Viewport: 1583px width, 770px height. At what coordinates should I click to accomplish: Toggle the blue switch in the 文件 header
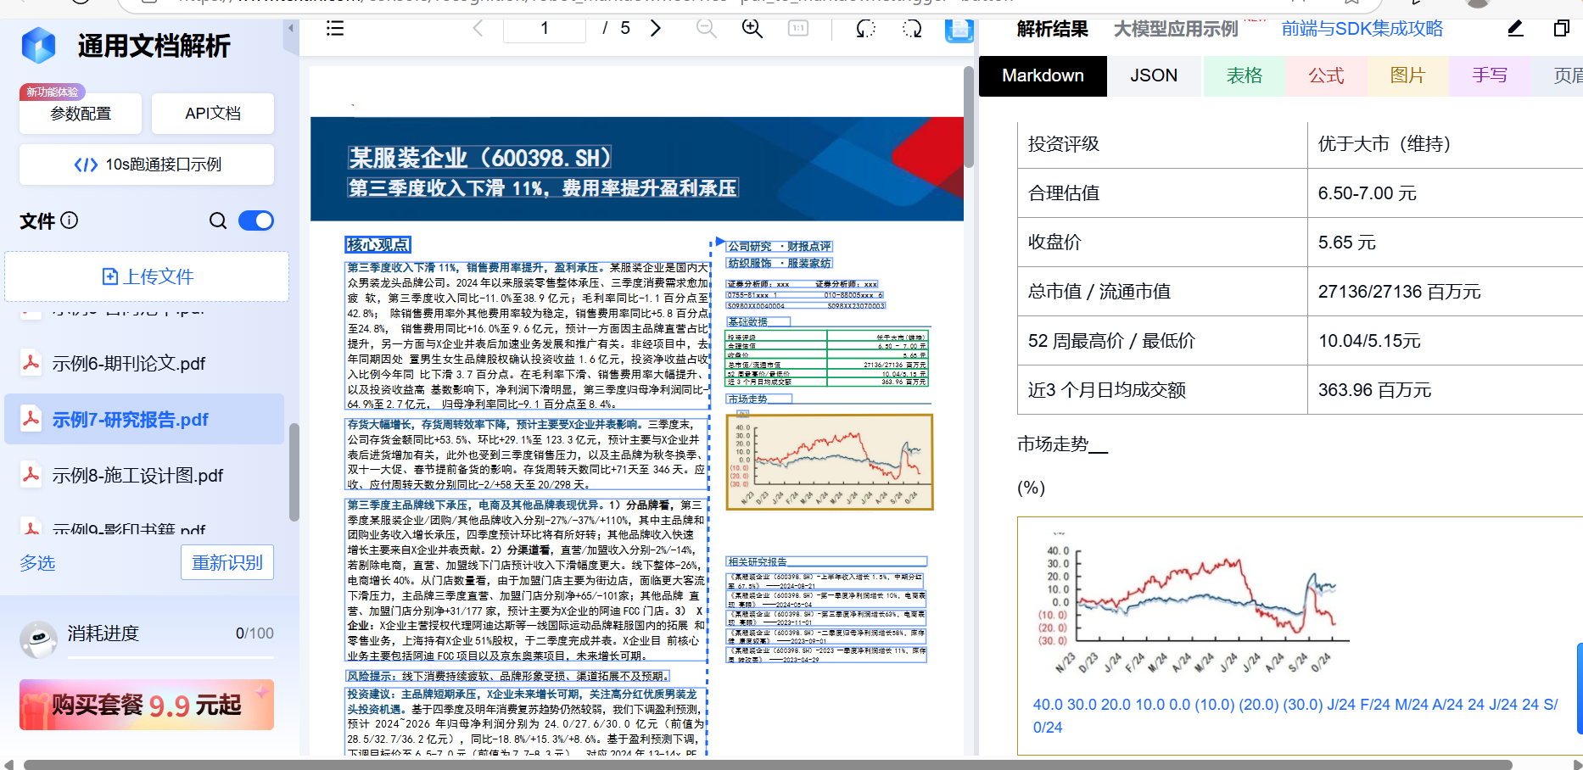tap(256, 220)
